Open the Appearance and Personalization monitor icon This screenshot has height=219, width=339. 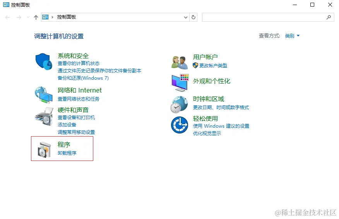click(x=180, y=82)
